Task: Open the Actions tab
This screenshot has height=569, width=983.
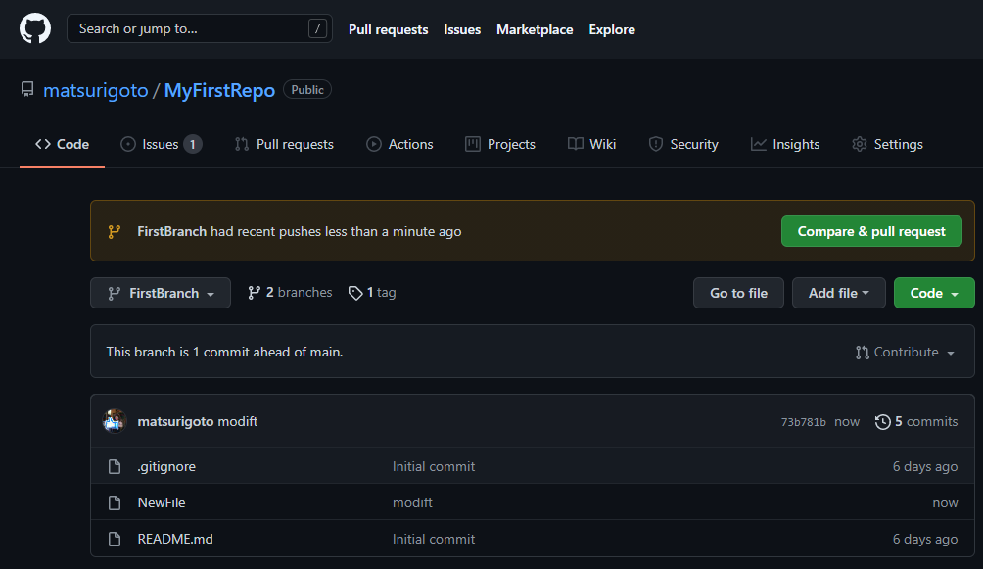Action: tap(400, 144)
